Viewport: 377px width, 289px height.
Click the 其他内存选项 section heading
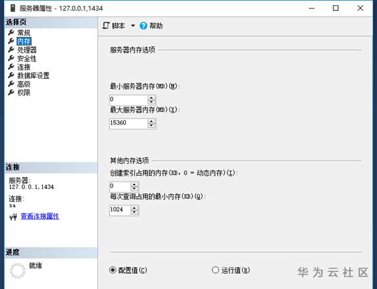(x=129, y=161)
